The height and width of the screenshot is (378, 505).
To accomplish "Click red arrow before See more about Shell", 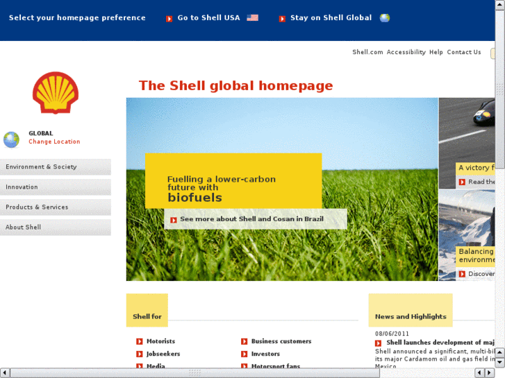I will tap(174, 220).
